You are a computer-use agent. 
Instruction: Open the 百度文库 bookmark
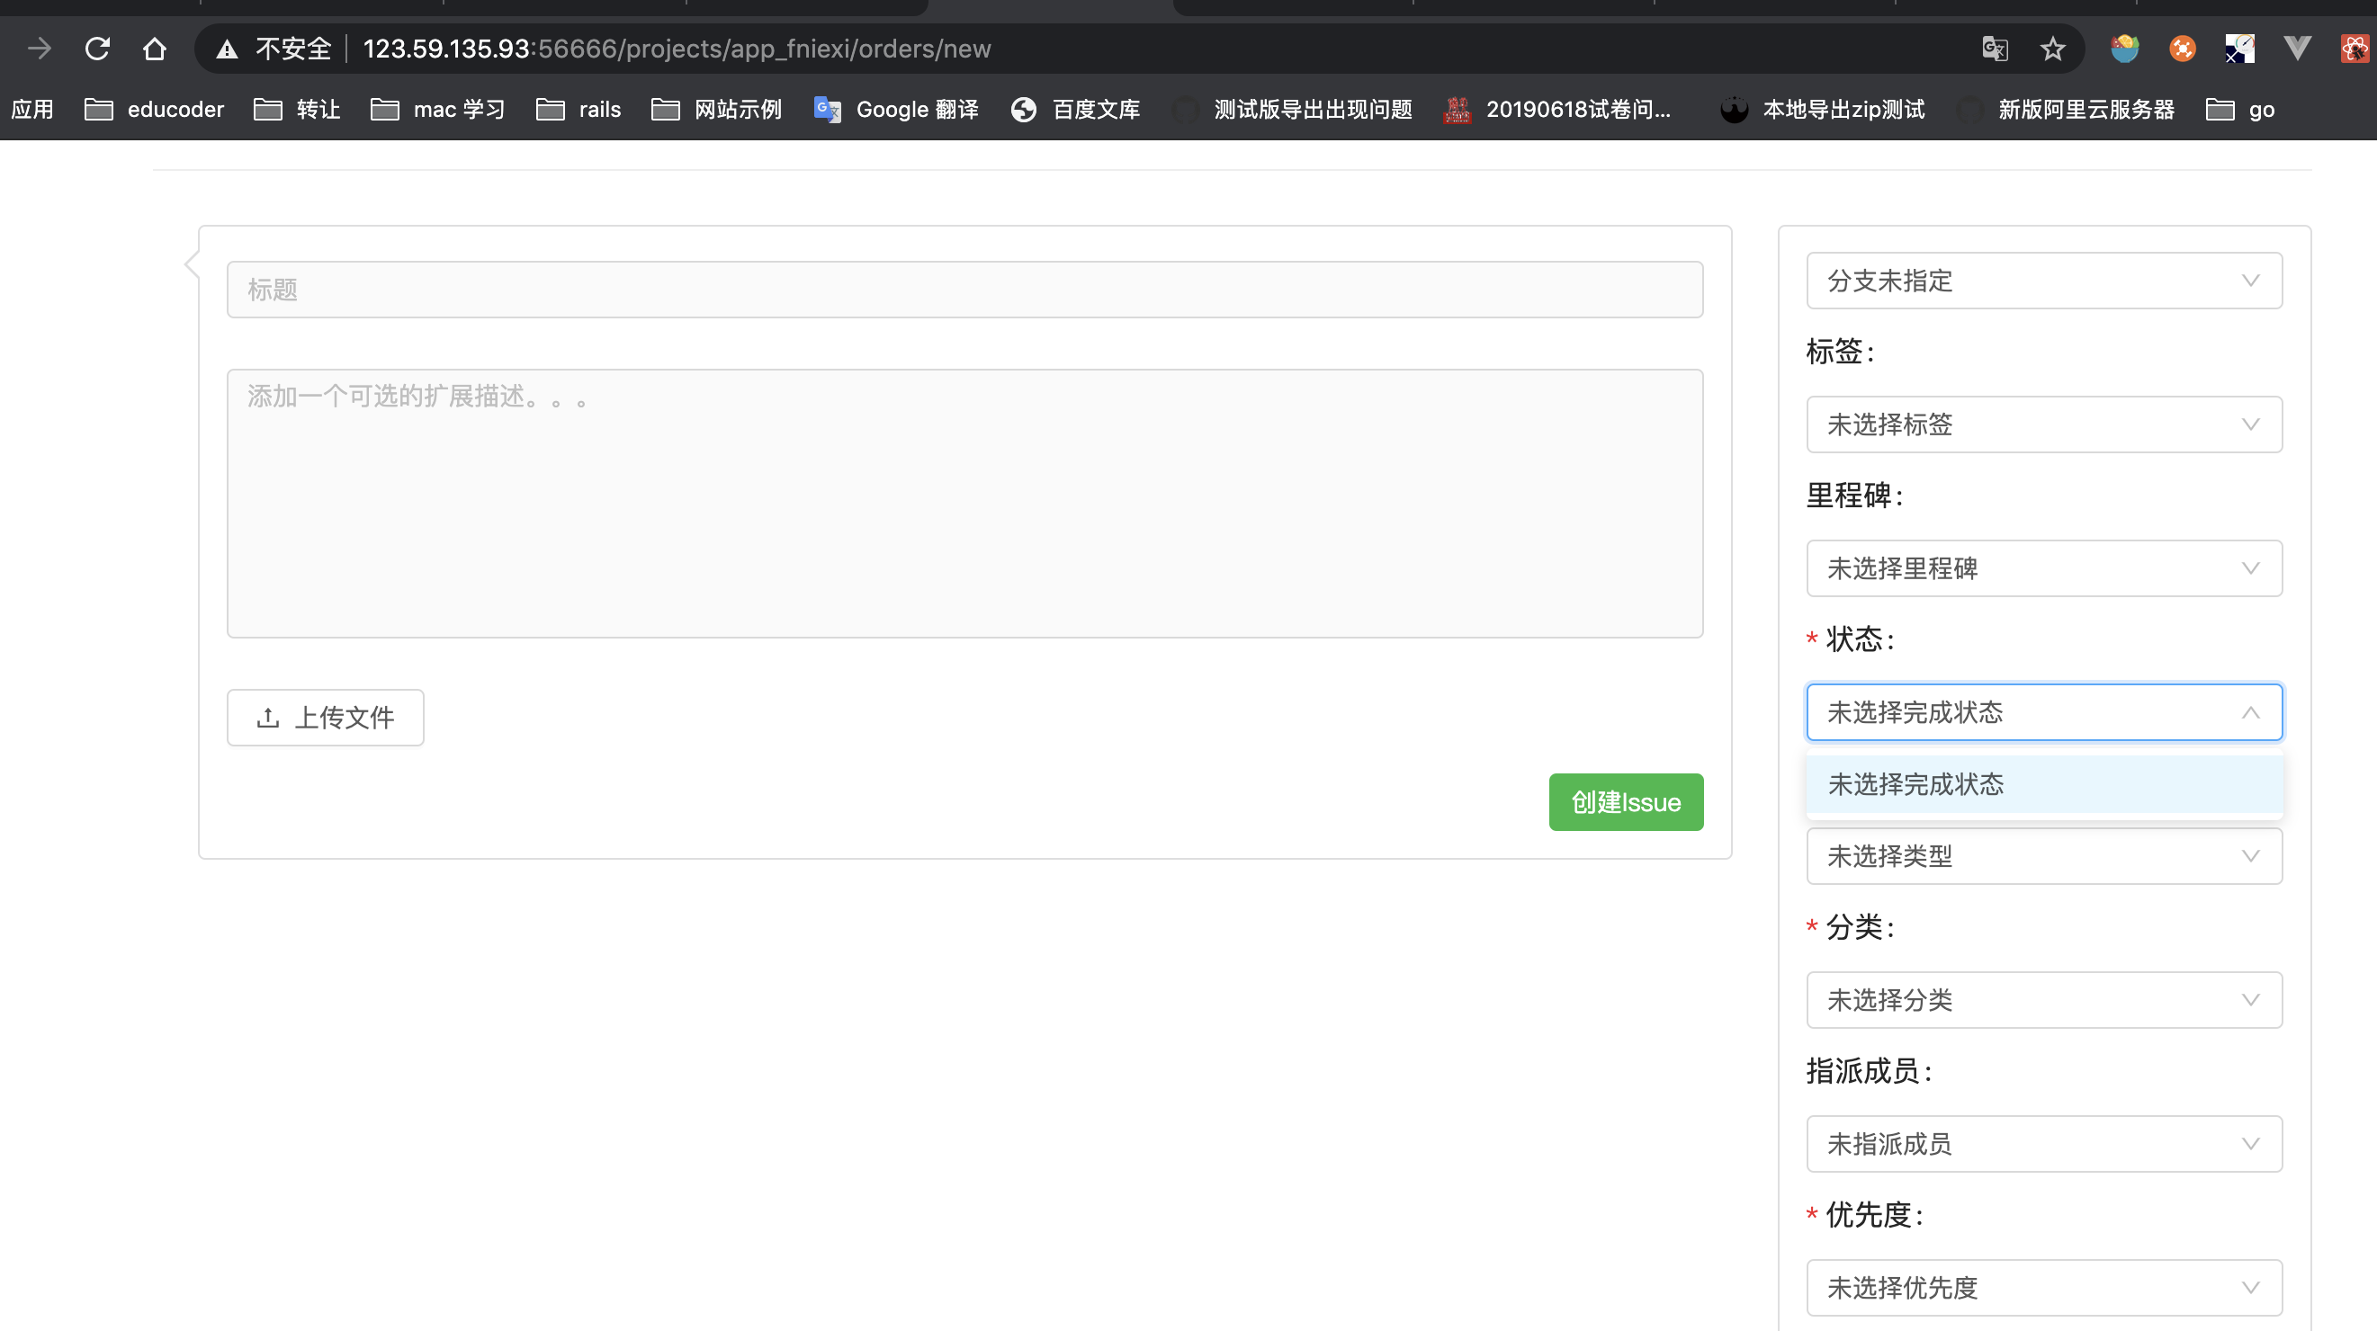[x=1075, y=110]
